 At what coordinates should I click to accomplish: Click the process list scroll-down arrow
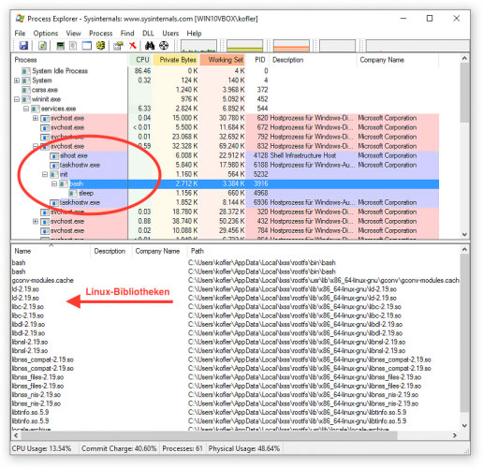point(464,234)
